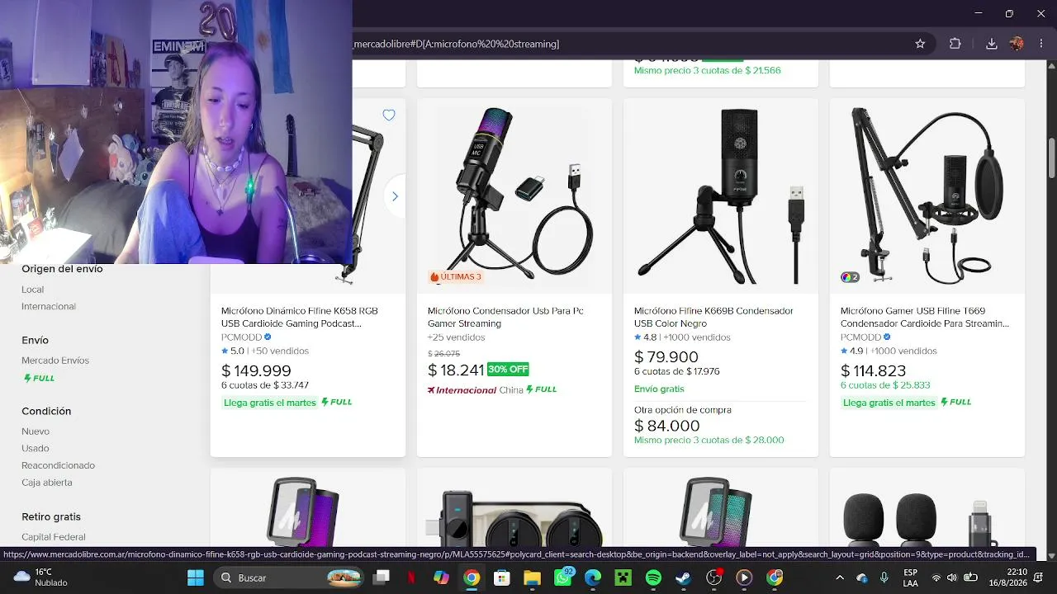Open the Chrome extensions puzzle icon
Image resolution: width=1057 pixels, height=594 pixels.
click(x=955, y=44)
